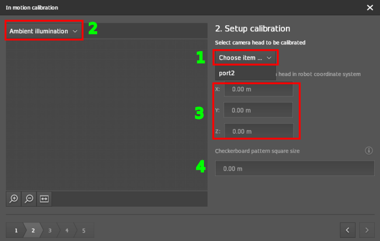Click the zoom in magnifier icon
The height and width of the screenshot is (241, 380).
coord(14,199)
